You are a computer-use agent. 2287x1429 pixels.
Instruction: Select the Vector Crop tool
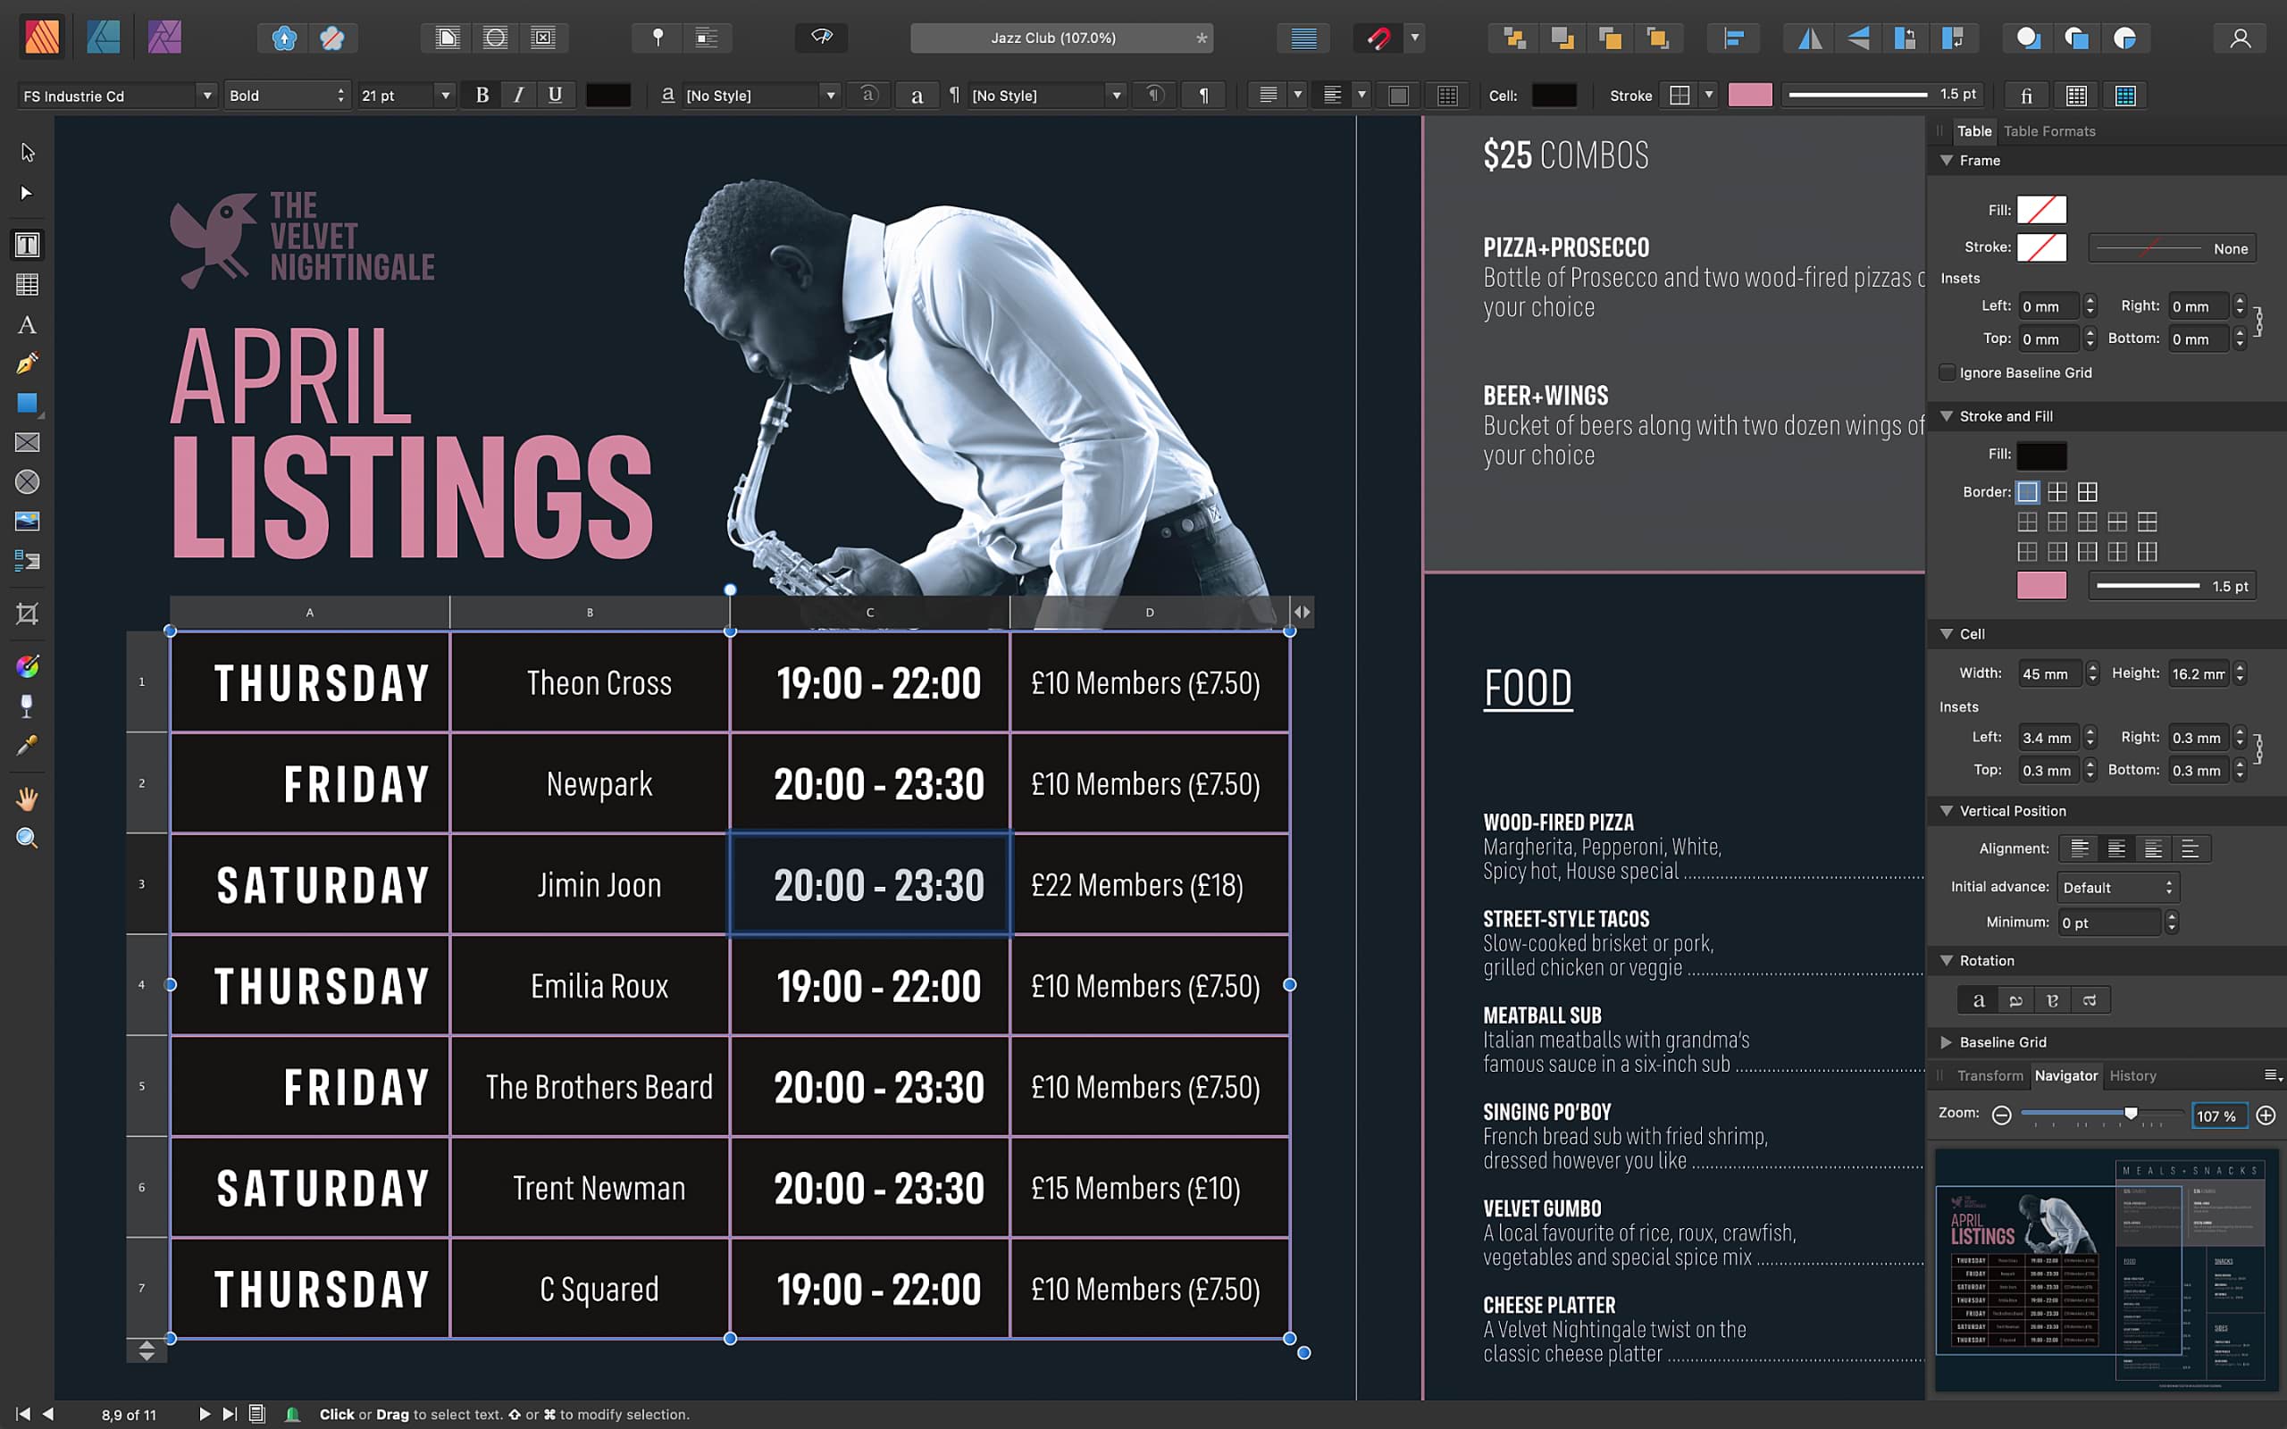tap(28, 614)
